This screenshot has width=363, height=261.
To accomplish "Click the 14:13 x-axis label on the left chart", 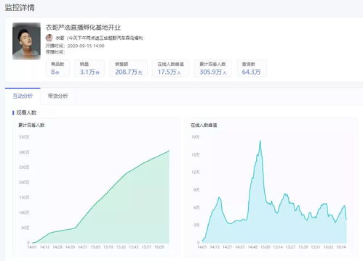I will [x=44, y=247].
